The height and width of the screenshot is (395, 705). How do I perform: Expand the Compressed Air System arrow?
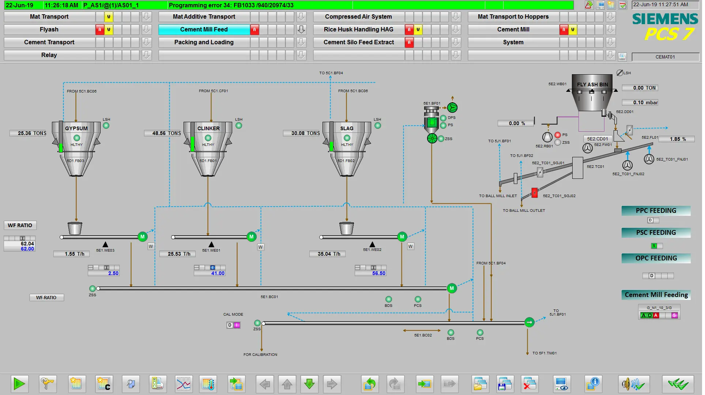click(456, 16)
